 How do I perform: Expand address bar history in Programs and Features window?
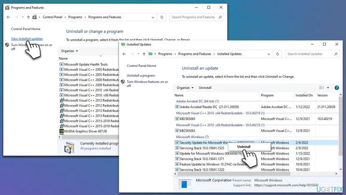[153, 17]
